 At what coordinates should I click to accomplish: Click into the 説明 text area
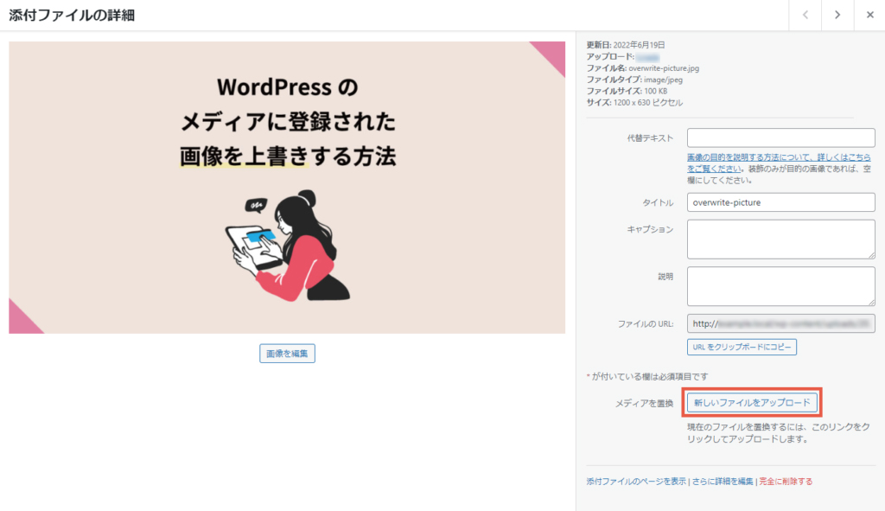pyautogui.click(x=780, y=286)
